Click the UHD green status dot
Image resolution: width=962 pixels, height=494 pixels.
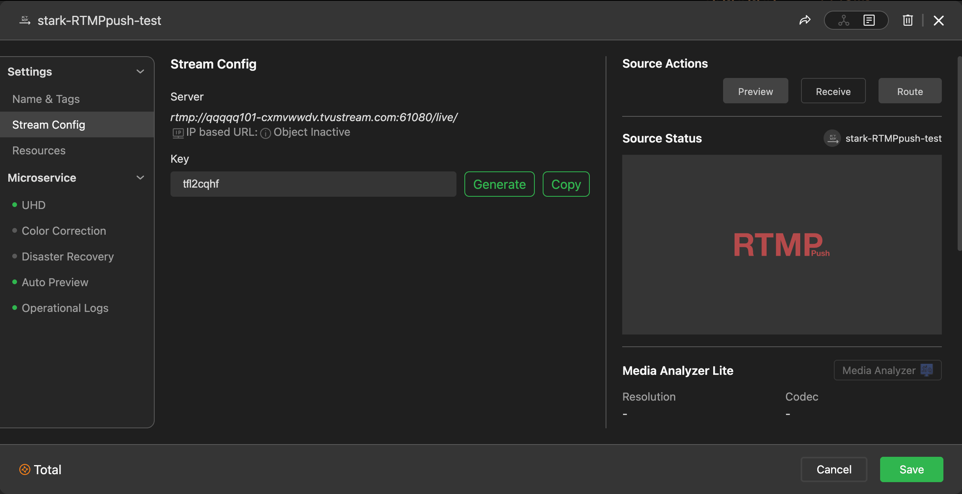click(15, 205)
